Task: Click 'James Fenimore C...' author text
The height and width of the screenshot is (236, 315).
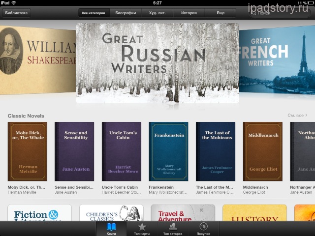Action: 215,192
